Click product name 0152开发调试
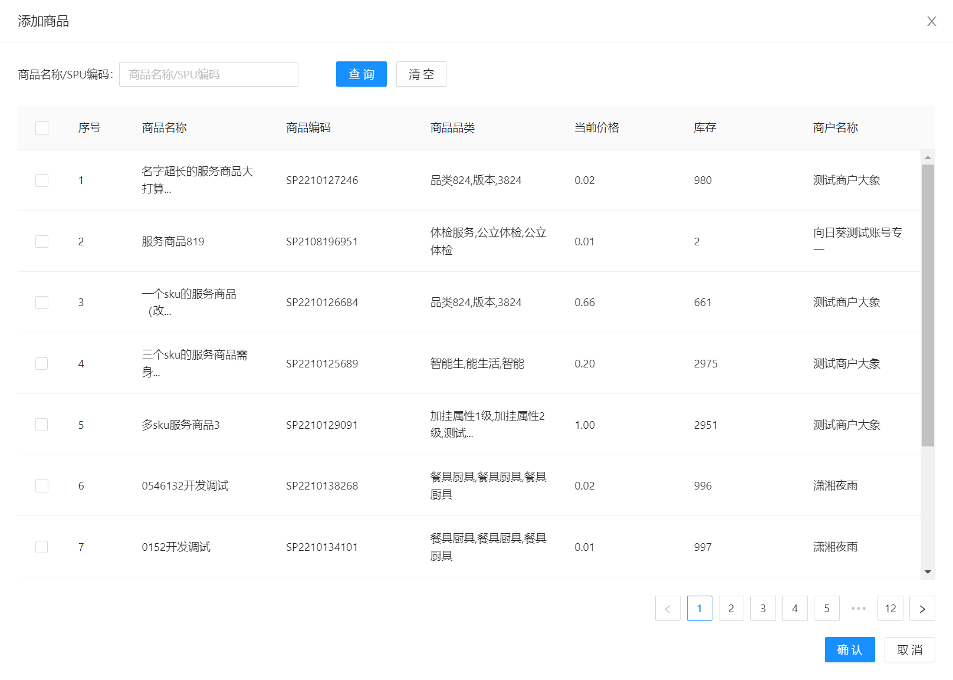Image resolution: width=953 pixels, height=680 pixels. [176, 547]
